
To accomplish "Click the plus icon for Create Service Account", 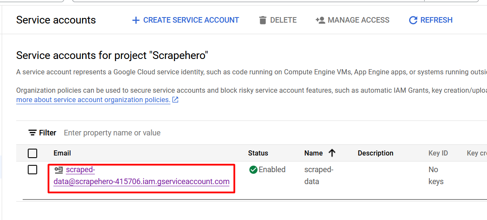I will tap(136, 20).
